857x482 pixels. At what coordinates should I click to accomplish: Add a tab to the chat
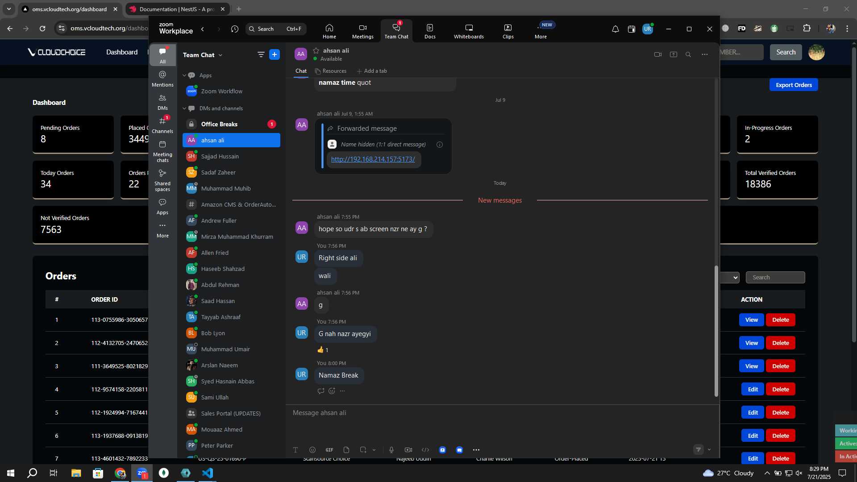372,71
